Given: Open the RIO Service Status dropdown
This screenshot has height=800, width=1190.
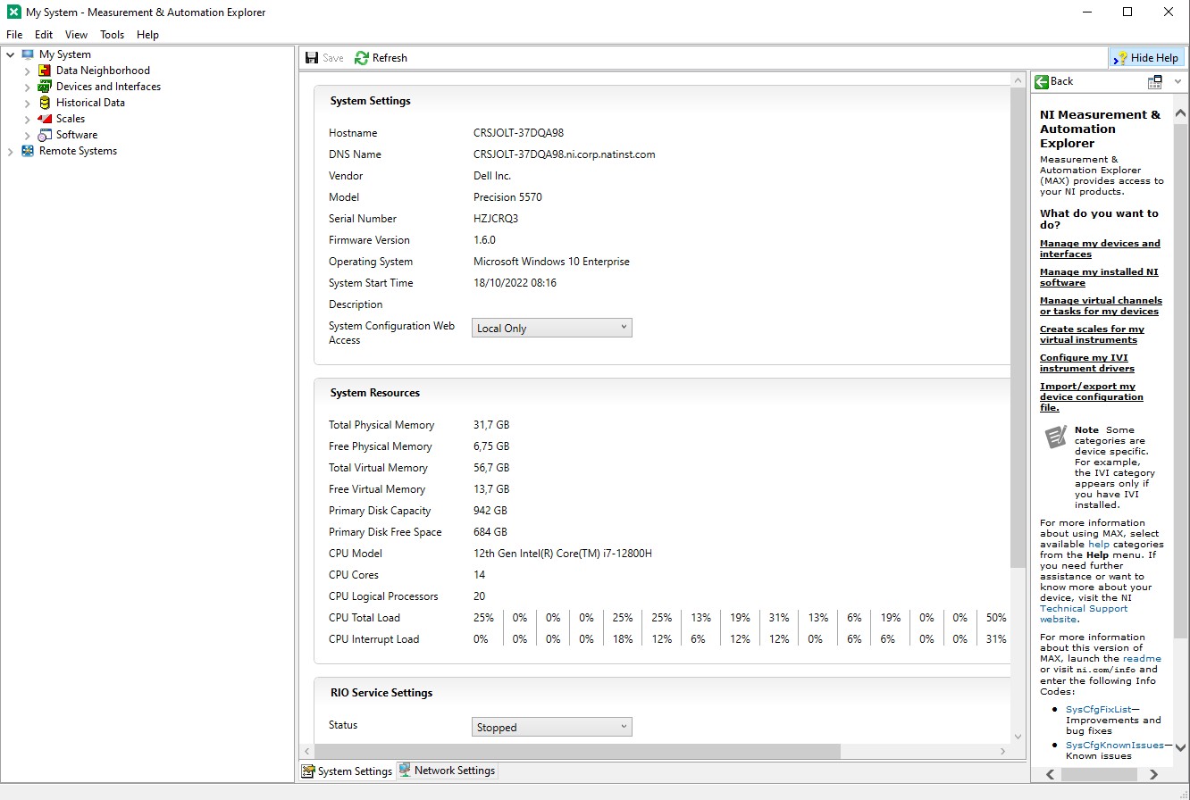Looking at the screenshot, I should pyautogui.click(x=623, y=727).
